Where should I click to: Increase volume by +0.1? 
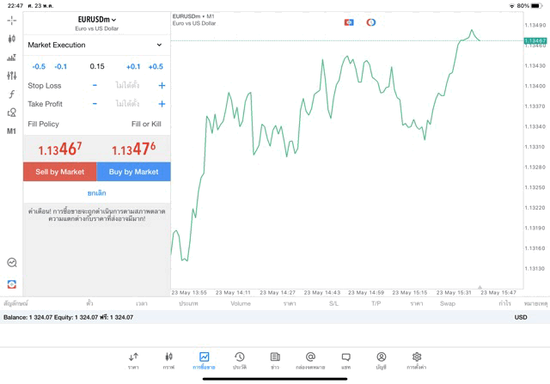coord(133,66)
